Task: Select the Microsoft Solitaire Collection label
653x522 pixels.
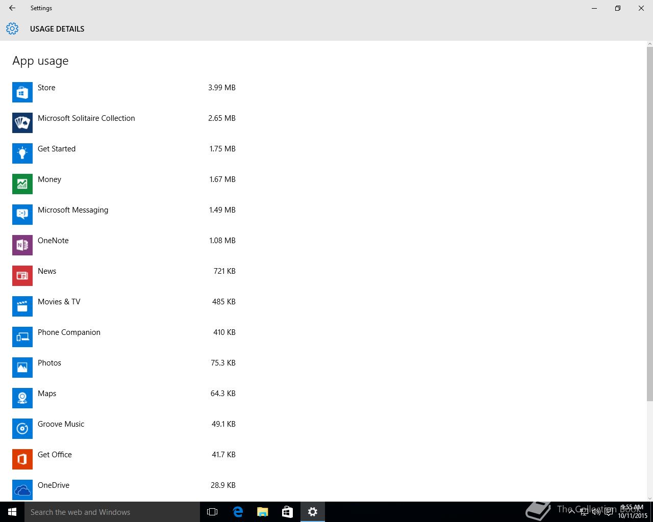Action: click(x=86, y=118)
